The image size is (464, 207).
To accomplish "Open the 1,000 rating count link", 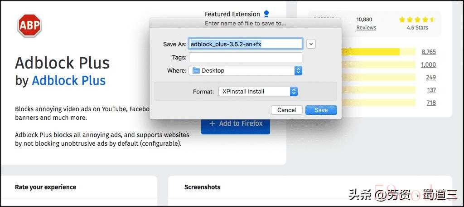I will tap(428, 64).
